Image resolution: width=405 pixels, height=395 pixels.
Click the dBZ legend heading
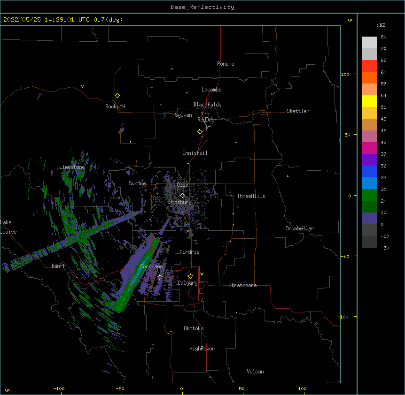pyautogui.click(x=381, y=25)
